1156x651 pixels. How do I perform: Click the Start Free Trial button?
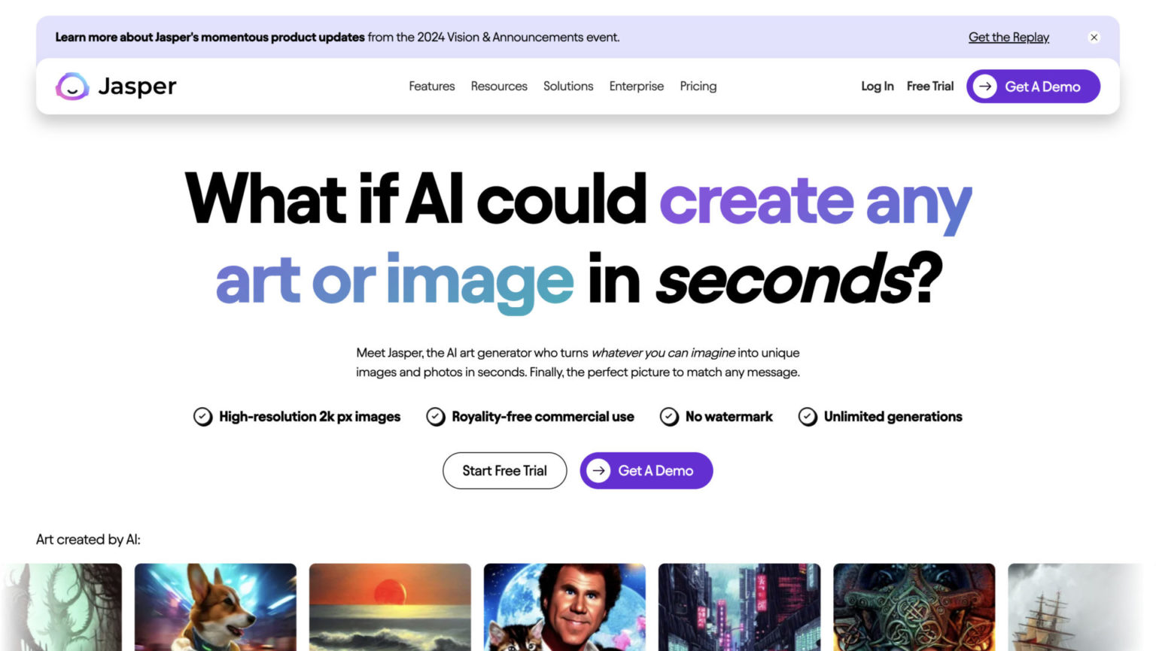504,470
